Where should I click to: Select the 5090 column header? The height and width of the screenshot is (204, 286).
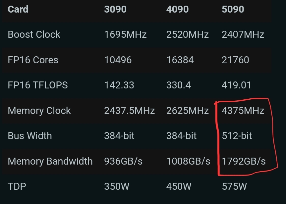point(233,9)
